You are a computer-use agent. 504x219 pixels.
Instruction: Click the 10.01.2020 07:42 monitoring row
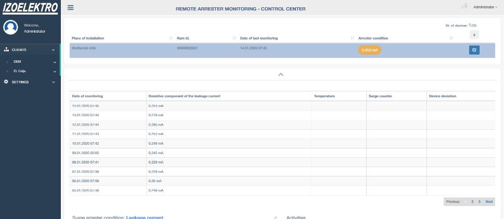282,143
